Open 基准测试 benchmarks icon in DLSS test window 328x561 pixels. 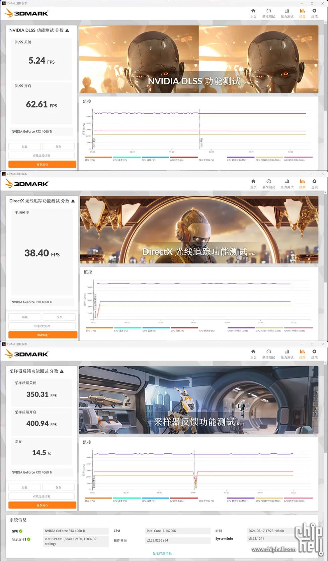pos(268,13)
